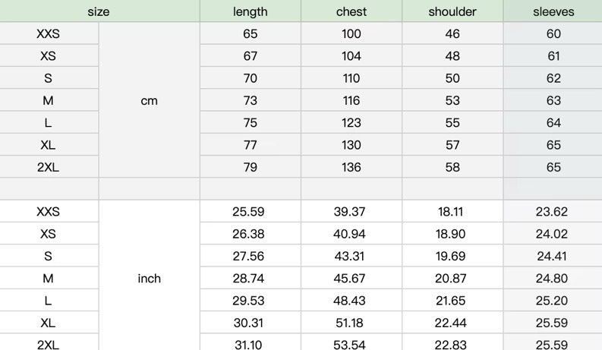Click the "shoulder" column header
The image size is (602, 350).
coord(452,11)
